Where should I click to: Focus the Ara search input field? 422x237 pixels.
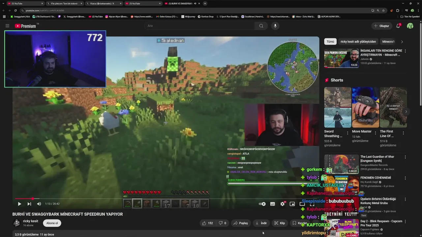[x=199, y=26]
